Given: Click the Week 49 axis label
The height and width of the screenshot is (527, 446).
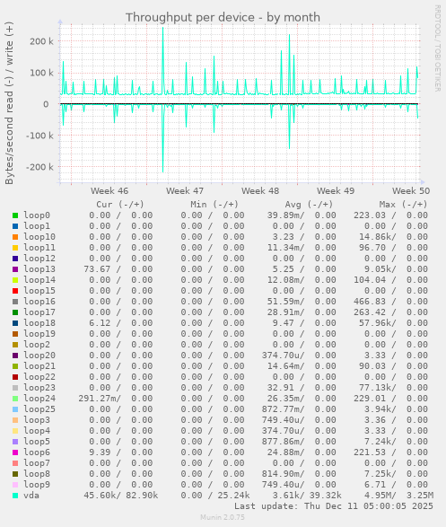Looking at the screenshot, I should pos(336,191).
